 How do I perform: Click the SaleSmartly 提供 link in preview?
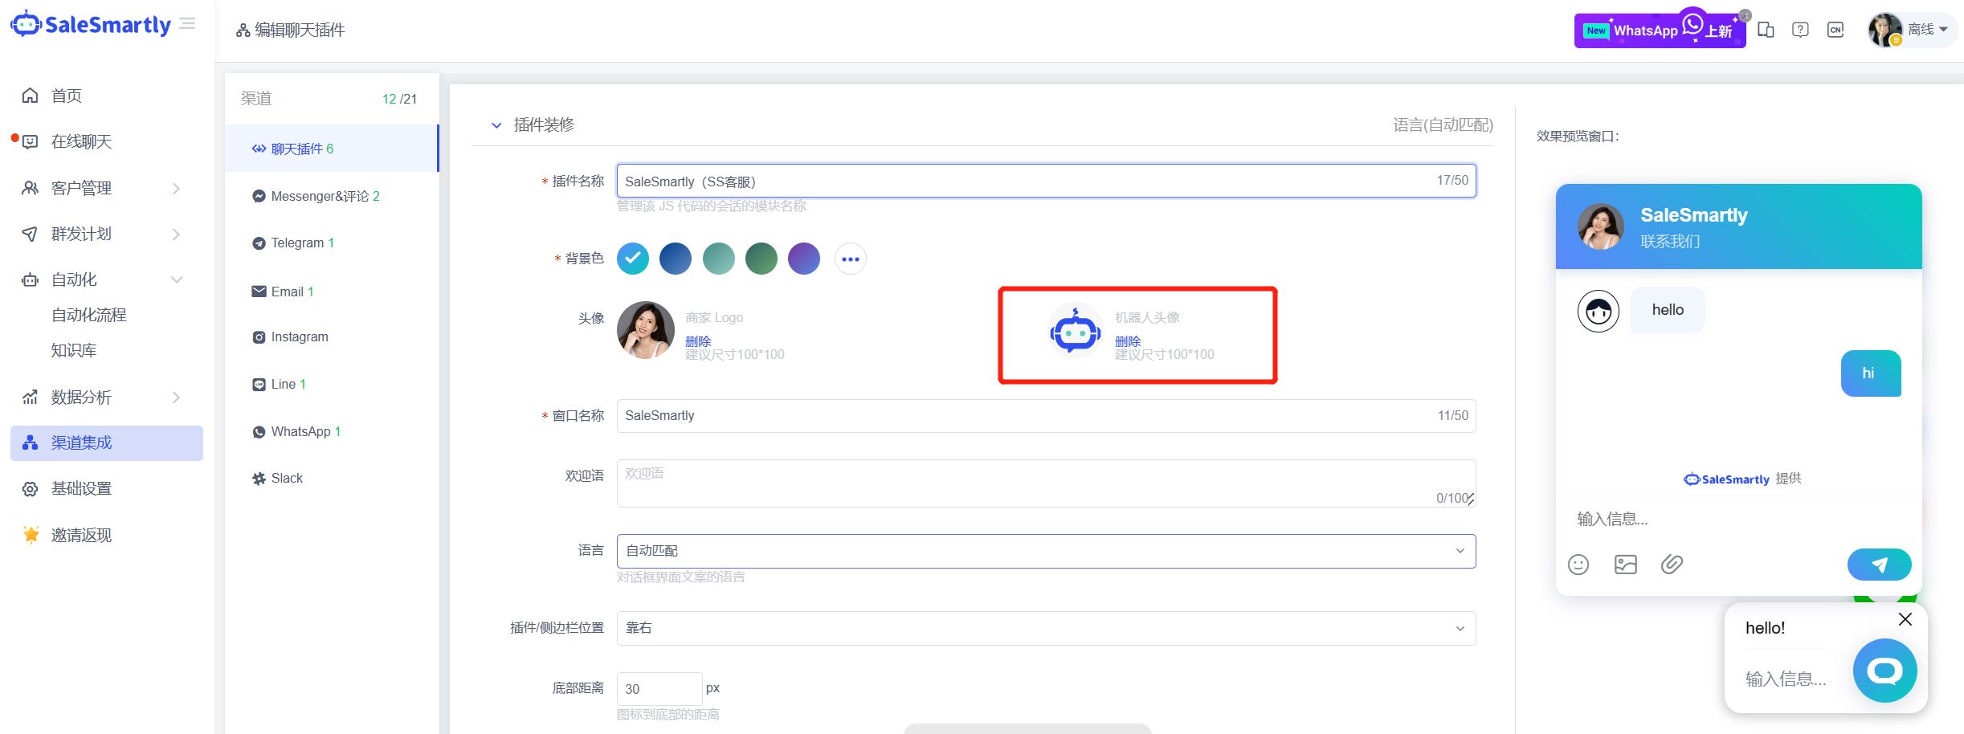coord(1742,479)
